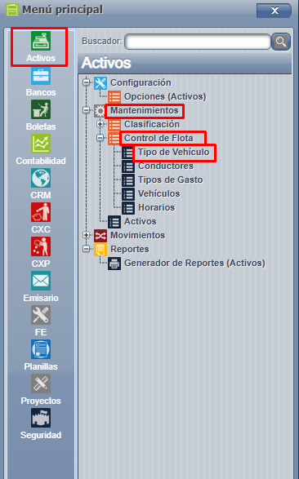Screen dimensions: 299x479
Task: Click the Bancos label in sidebar
Action: [x=41, y=92]
